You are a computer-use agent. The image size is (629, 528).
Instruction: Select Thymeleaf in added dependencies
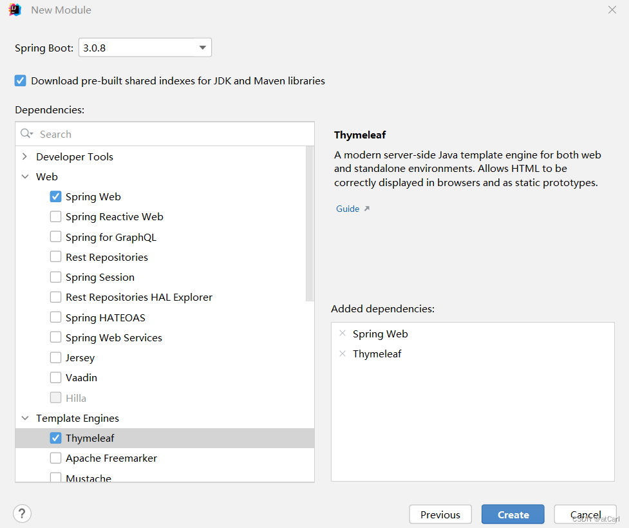click(377, 354)
